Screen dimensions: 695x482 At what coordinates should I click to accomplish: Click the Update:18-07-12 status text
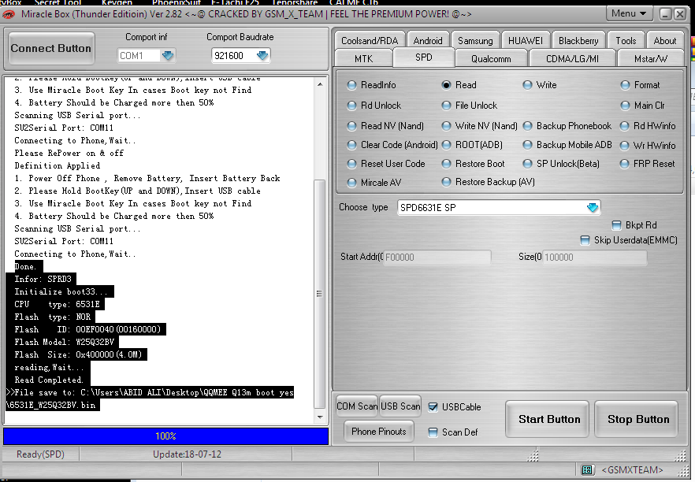pyautogui.click(x=187, y=454)
